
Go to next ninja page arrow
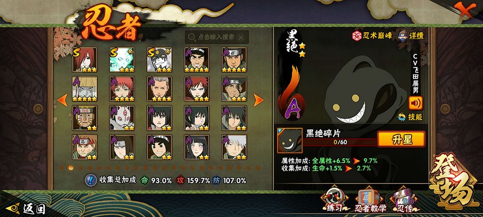pyautogui.click(x=258, y=100)
